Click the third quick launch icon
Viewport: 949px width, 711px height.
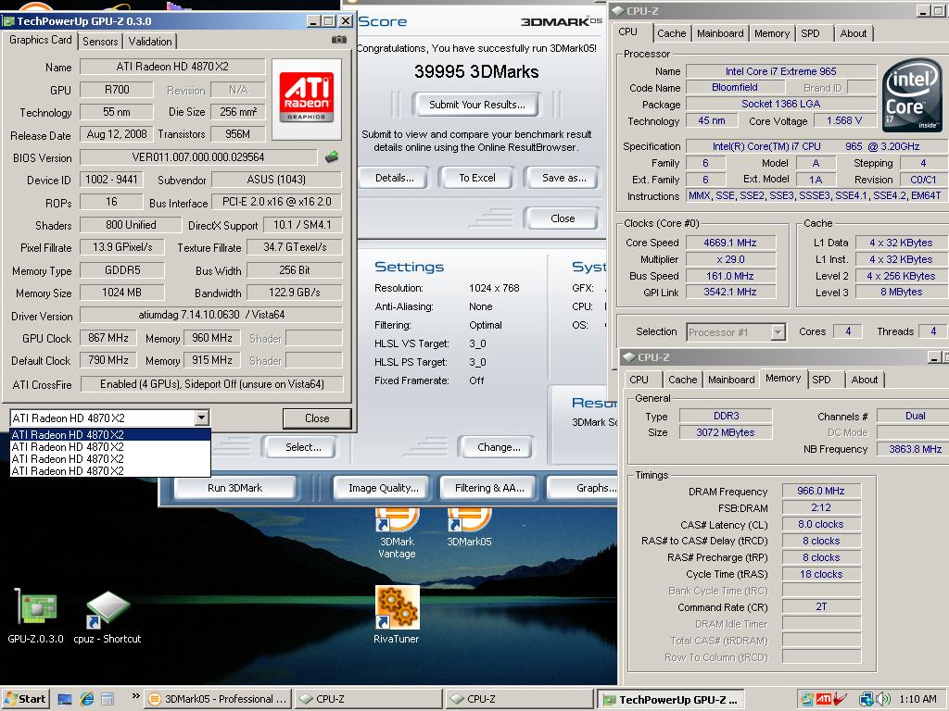tap(108, 699)
